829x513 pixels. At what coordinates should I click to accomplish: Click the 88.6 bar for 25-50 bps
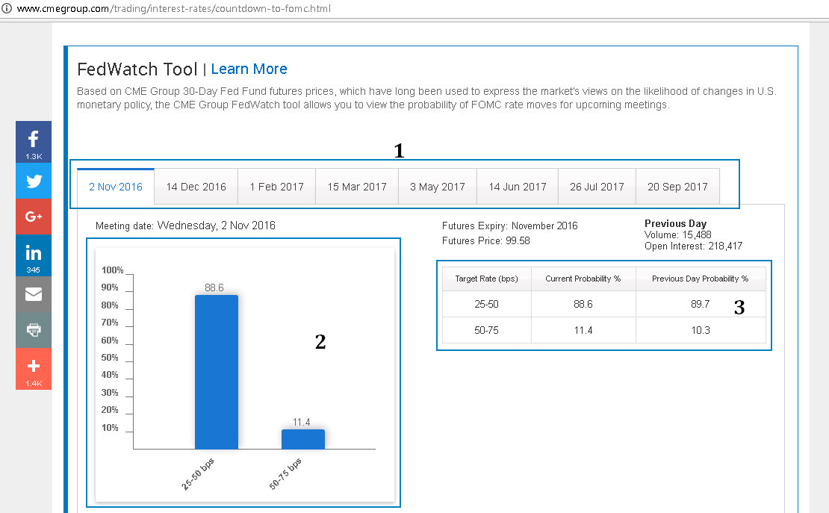point(217,372)
